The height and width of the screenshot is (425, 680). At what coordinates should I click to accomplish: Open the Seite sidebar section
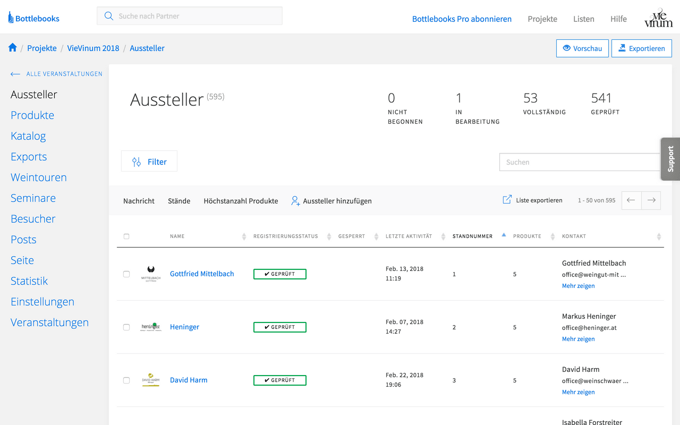22,260
